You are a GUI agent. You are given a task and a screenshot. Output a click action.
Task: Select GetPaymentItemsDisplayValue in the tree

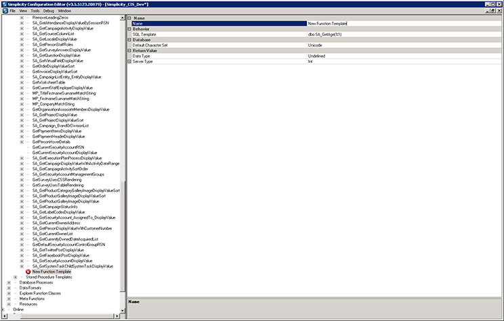[57, 131]
